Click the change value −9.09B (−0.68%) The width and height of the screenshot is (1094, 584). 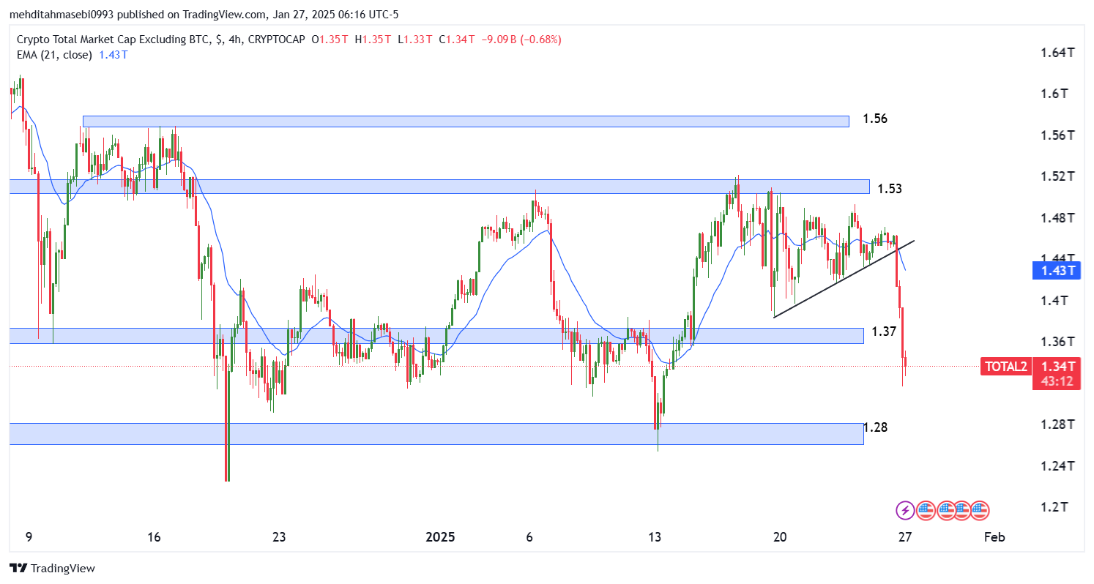522,40
